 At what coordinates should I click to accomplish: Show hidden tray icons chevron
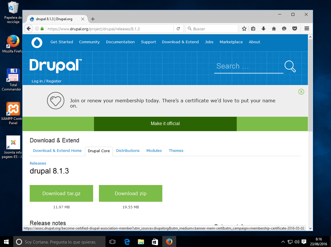pyautogui.click(x=283, y=242)
